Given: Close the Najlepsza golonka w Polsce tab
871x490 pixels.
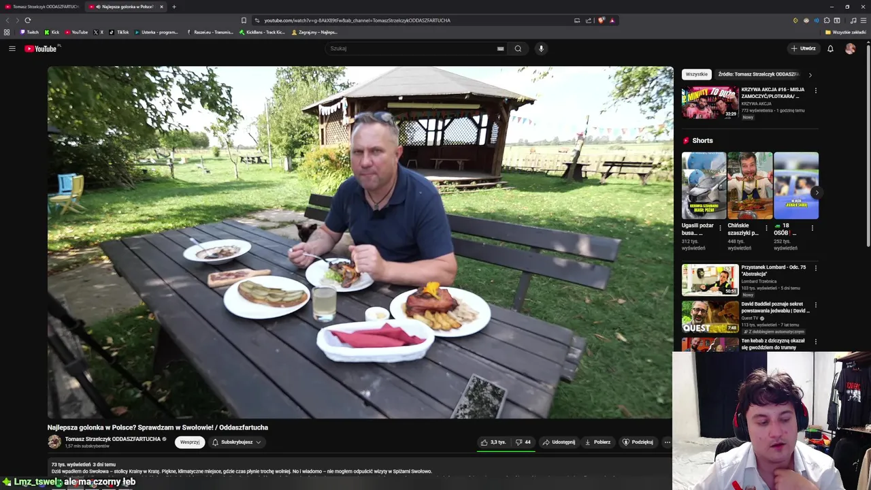Looking at the screenshot, I should pos(161,7).
